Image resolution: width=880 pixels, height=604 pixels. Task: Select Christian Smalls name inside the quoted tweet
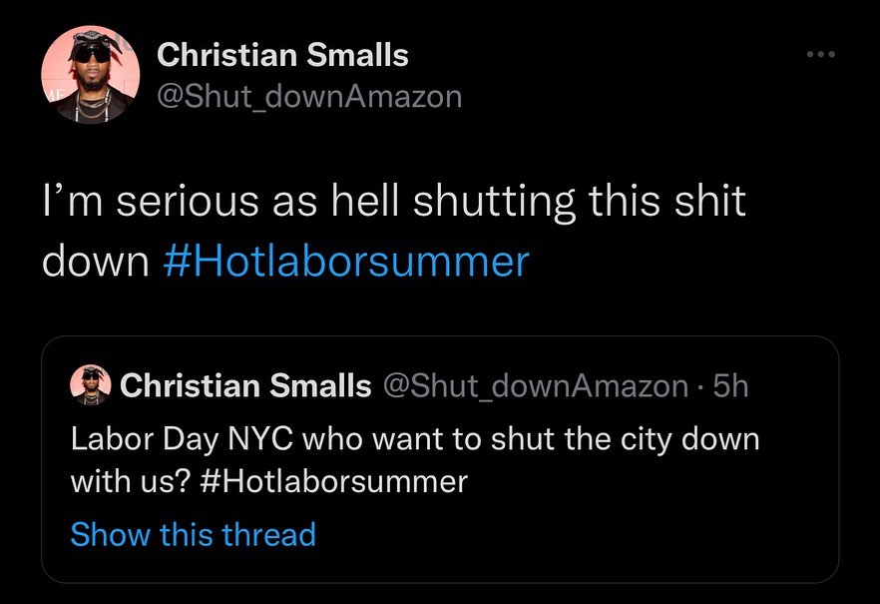pyautogui.click(x=245, y=385)
